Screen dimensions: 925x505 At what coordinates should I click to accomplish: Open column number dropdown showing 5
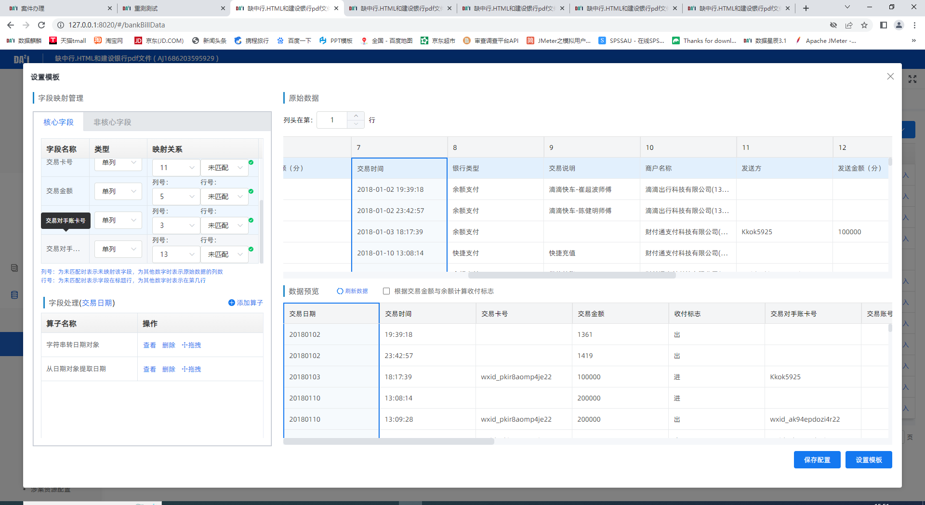click(176, 197)
